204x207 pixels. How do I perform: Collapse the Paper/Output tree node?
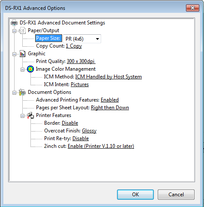click(x=14, y=31)
